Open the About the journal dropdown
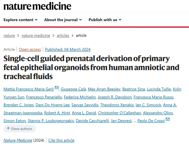This screenshot has height=144, width=189. pyautogui.click(x=63, y=20)
